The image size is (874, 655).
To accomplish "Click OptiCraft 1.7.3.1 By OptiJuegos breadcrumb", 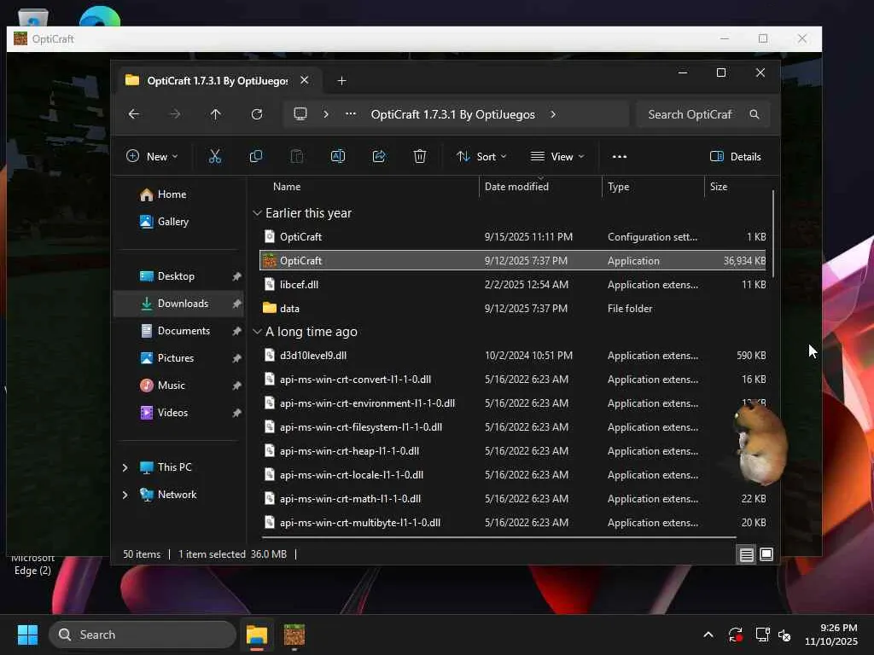I will tap(452, 114).
